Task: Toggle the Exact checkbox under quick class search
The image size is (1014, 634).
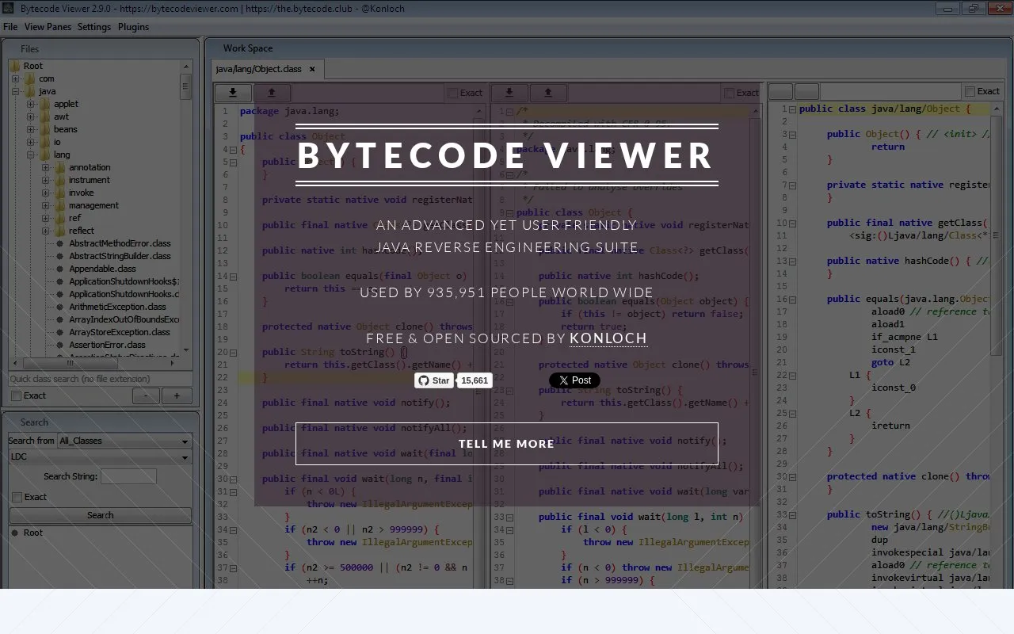Action: point(17,395)
